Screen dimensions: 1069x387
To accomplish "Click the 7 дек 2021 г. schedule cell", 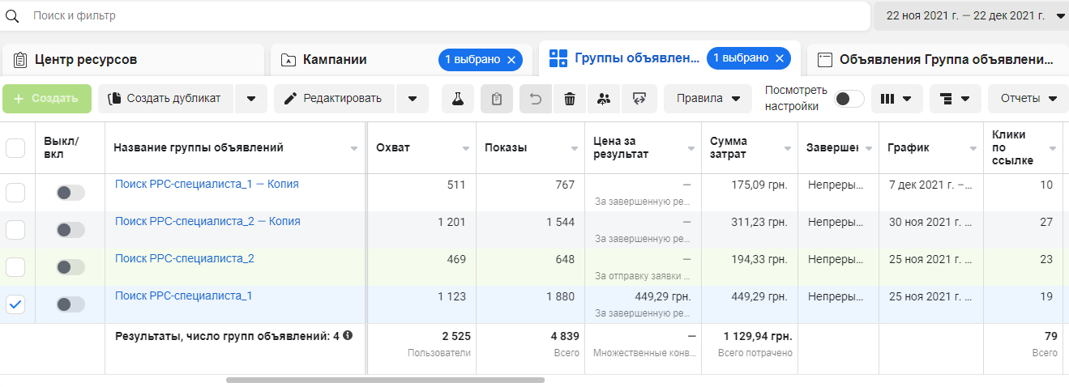I will (x=930, y=185).
